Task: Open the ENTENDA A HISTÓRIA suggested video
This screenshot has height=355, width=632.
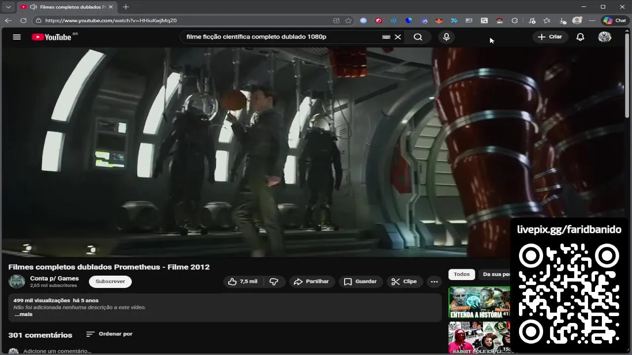Action: click(x=479, y=302)
